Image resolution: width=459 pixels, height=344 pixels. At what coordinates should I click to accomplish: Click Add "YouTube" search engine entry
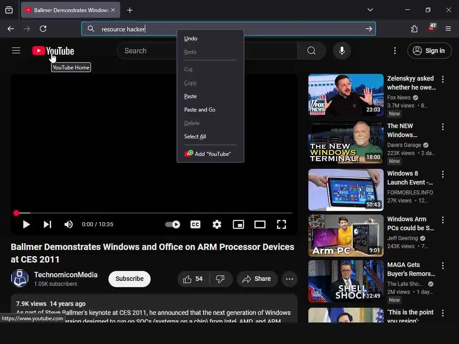(x=211, y=154)
